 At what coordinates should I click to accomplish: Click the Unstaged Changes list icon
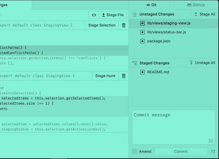(x=134, y=14)
